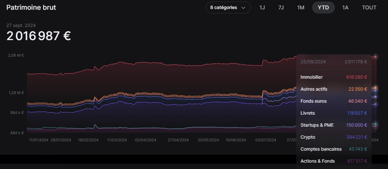This screenshot has height=169, width=388.
Task: Click the 03/07/2024 axis date
Action: pos(266,140)
